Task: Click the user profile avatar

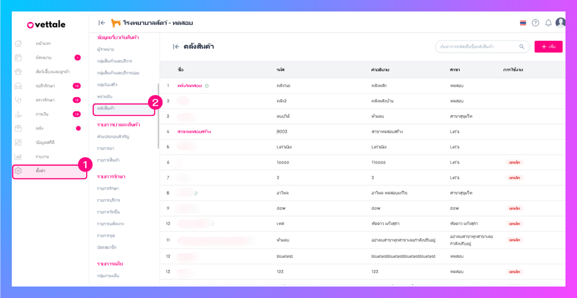Action: (x=561, y=23)
